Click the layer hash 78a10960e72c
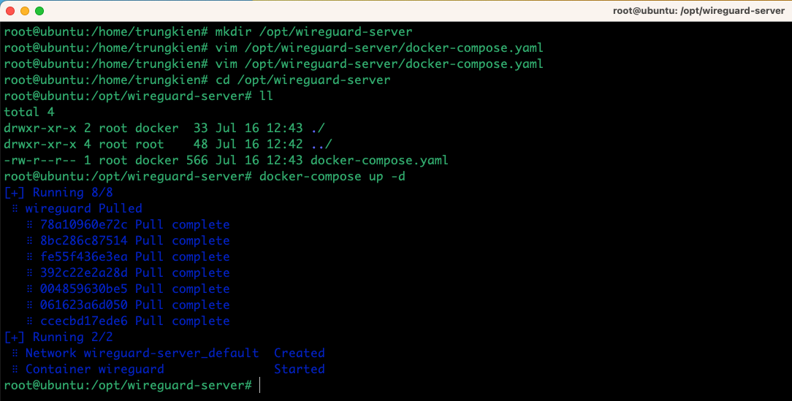Screen dimensions: 792x401 [x=84, y=224]
